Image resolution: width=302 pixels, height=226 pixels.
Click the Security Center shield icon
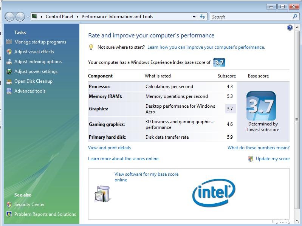pos(9,204)
